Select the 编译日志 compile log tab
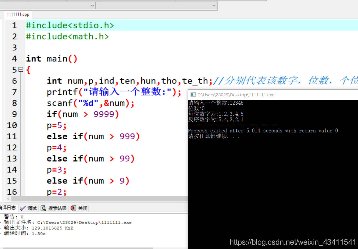 tap(8, 208)
